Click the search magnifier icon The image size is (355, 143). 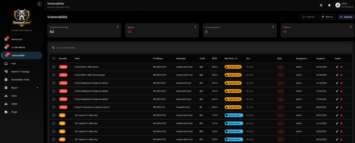pos(53,48)
